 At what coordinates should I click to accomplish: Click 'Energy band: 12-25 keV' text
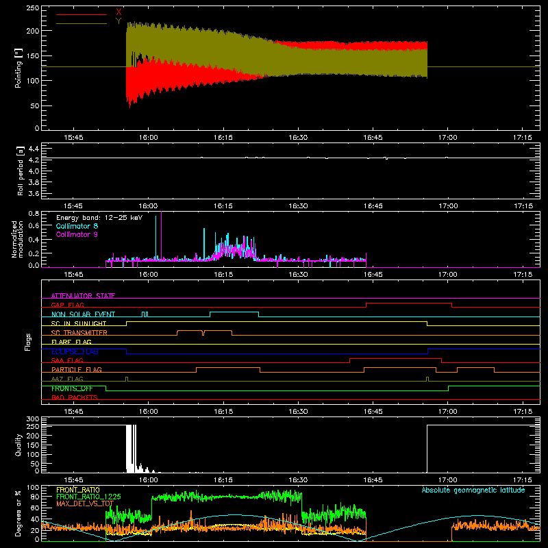coord(99,218)
